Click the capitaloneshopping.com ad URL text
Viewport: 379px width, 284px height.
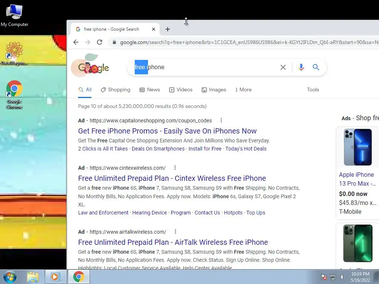click(151, 121)
